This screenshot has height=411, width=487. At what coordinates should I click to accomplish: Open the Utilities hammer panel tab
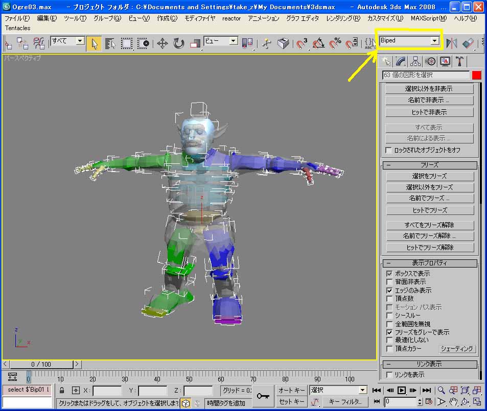tap(460, 61)
